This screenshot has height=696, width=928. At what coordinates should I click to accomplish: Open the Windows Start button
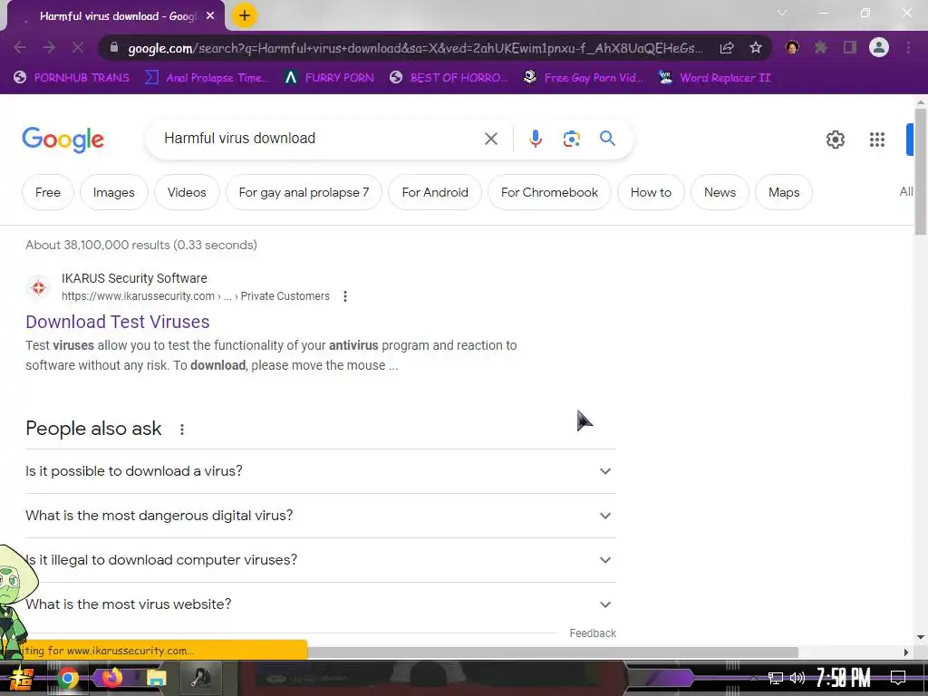tap(22, 678)
